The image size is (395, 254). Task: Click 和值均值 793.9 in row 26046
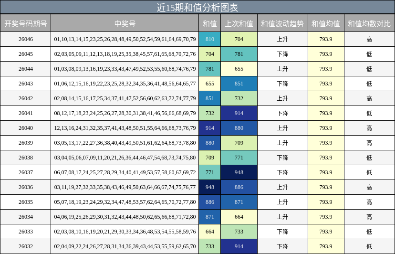click(x=326, y=39)
